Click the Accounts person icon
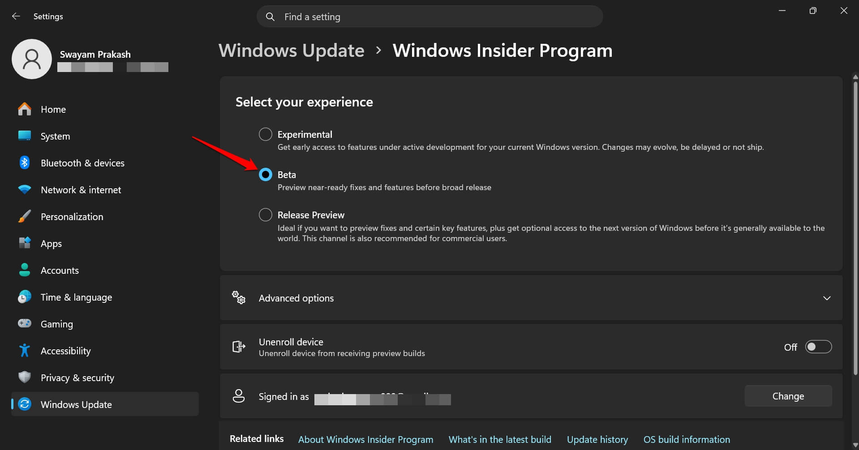The width and height of the screenshot is (859, 450). pos(25,270)
